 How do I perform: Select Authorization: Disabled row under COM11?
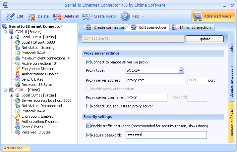40,122
